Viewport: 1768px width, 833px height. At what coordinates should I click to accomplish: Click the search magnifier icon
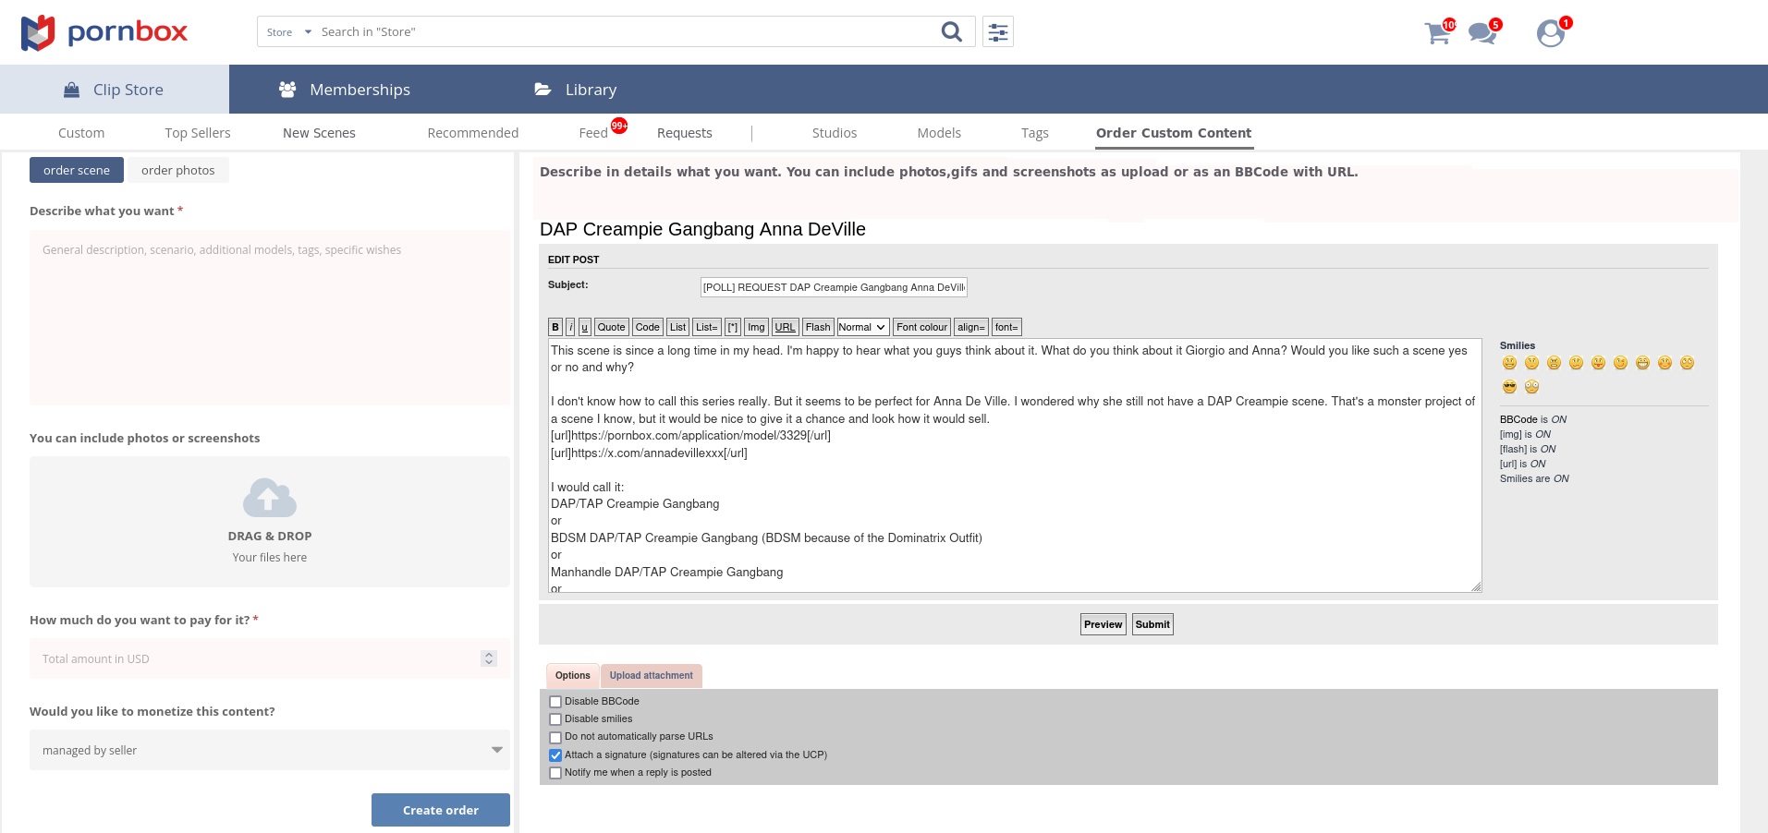point(951,32)
